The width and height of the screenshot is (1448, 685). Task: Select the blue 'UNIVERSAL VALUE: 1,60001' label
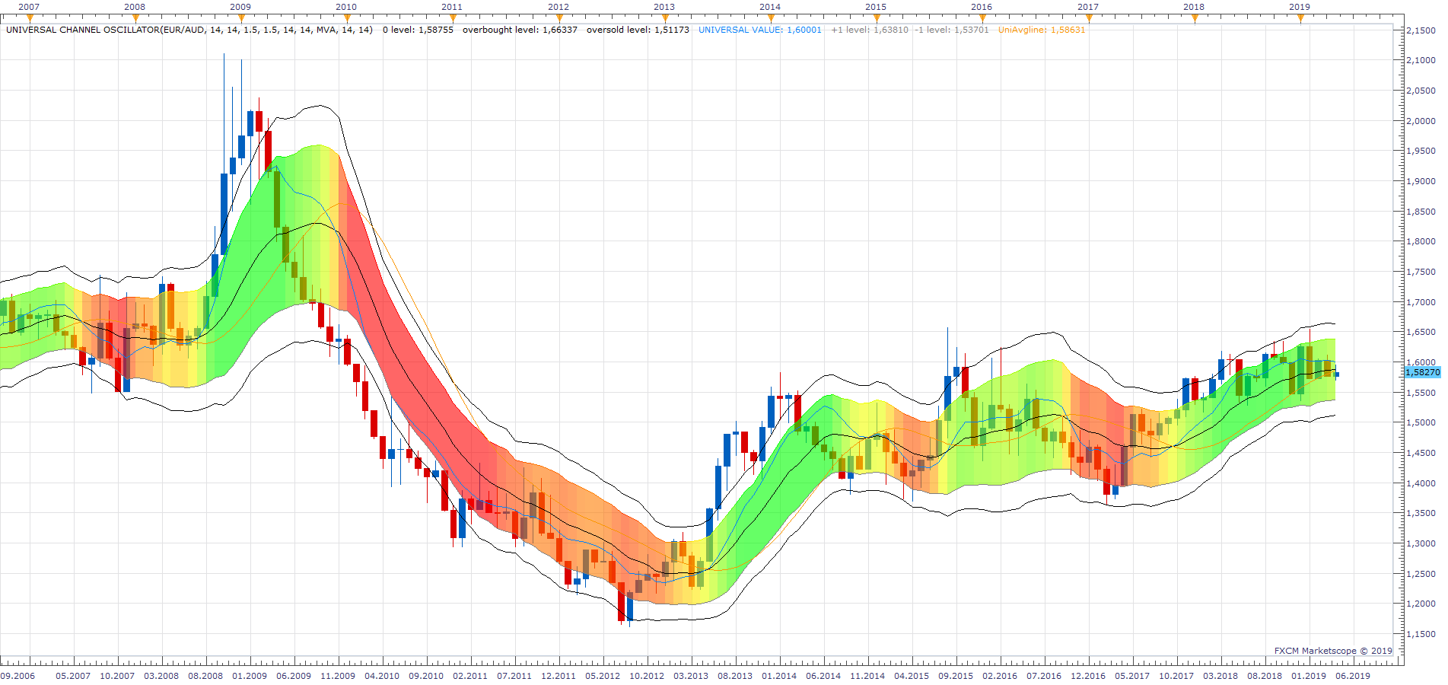760,30
